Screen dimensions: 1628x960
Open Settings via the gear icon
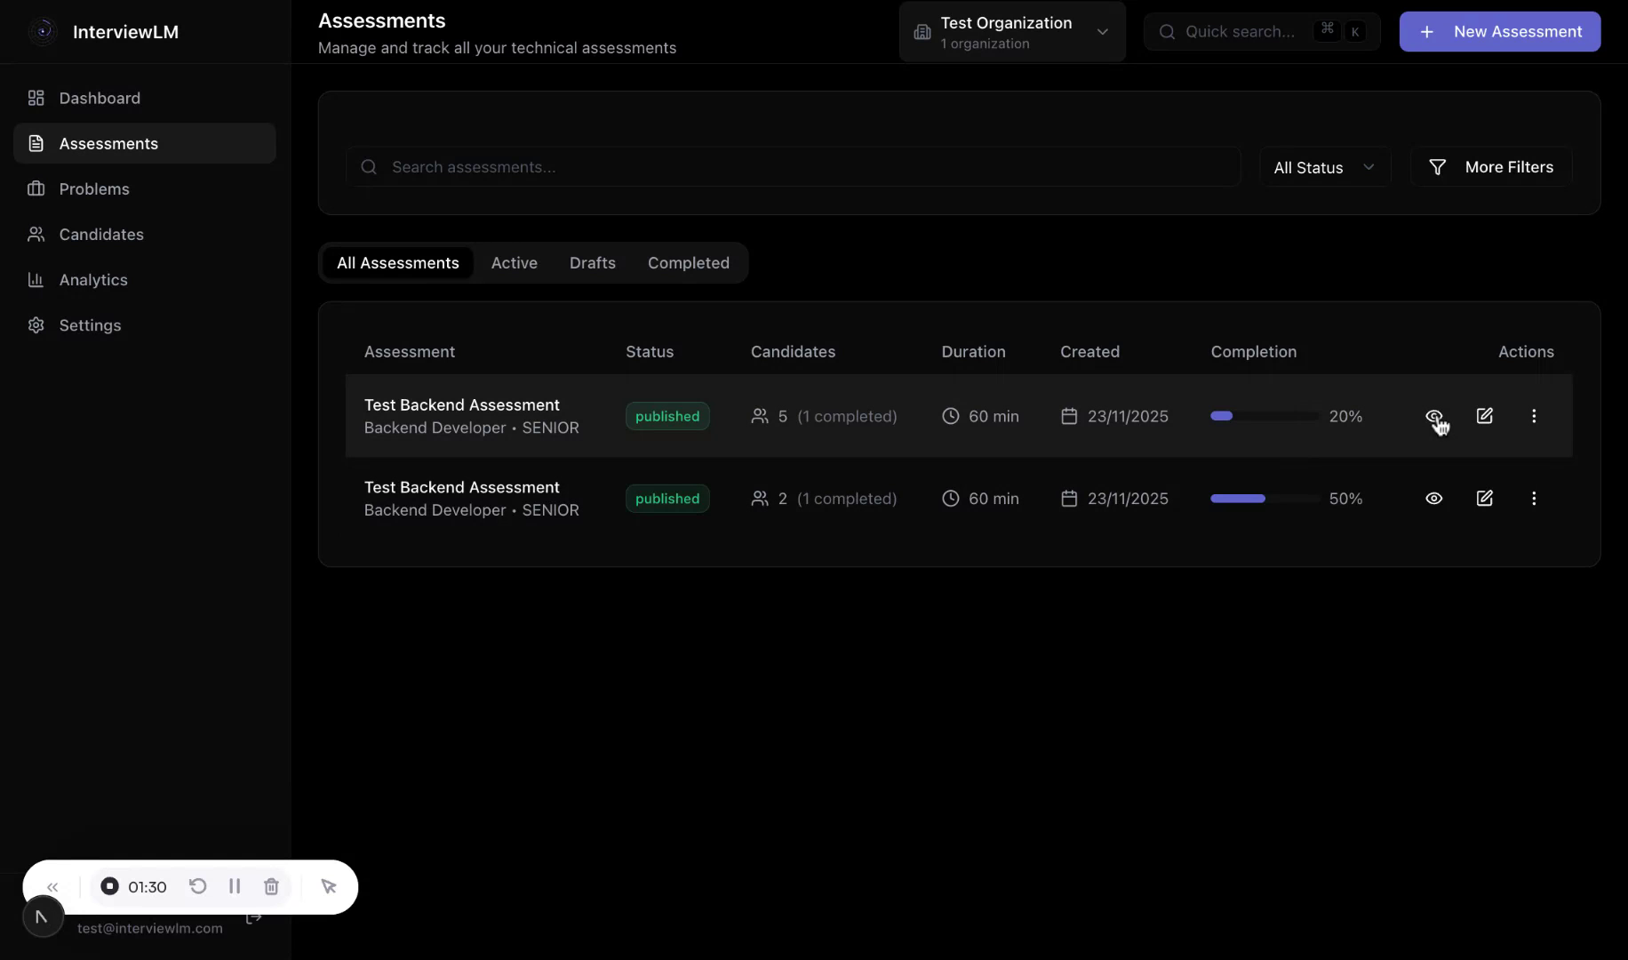90,325
